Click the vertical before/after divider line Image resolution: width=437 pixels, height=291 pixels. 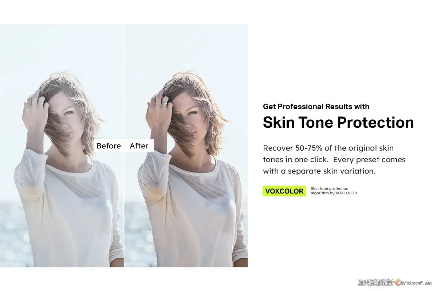[124, 145]
